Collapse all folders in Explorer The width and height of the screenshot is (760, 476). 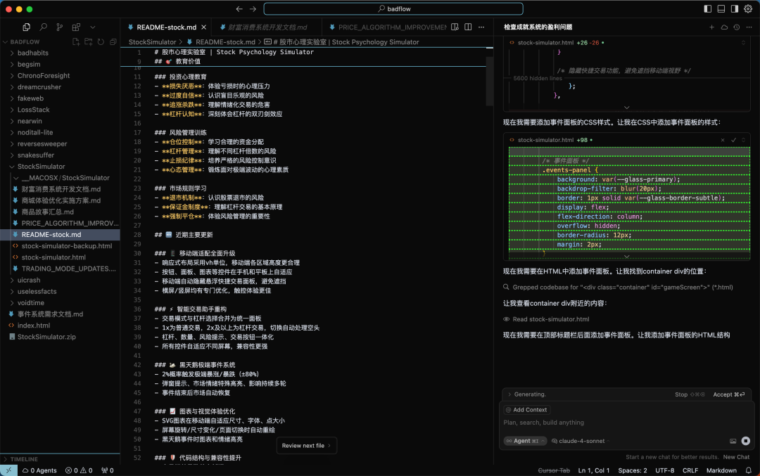click(113, 42)
